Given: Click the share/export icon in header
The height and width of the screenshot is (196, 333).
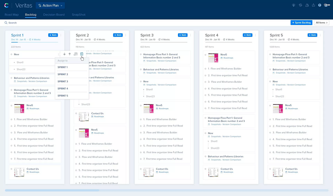Looking at the screenshot, I should click(x=313, y=5).
